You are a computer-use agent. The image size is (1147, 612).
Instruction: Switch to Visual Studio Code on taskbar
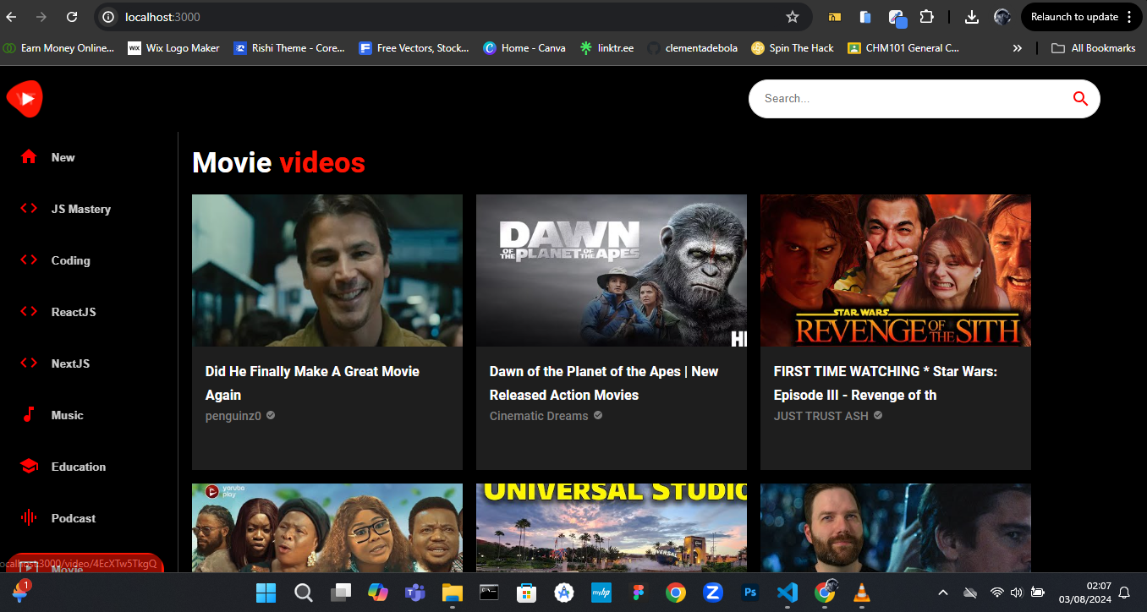point(787,593)
